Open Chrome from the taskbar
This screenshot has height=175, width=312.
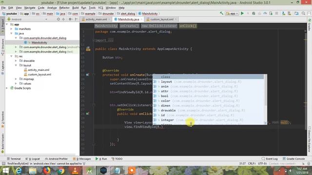[61, 171]
